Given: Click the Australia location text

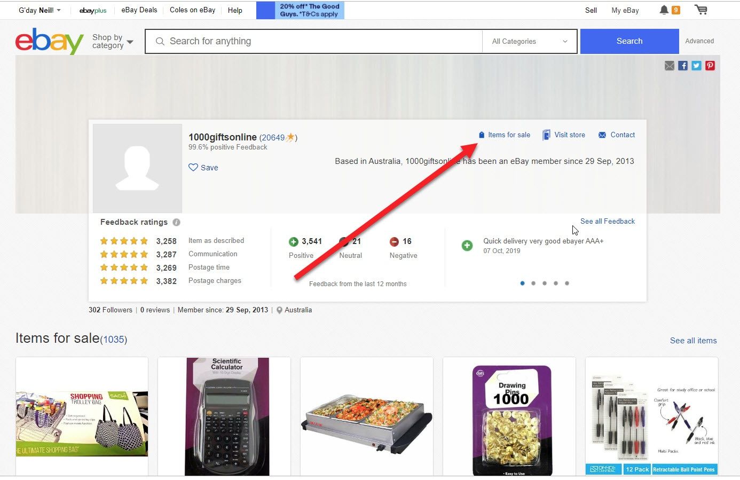Looking at the screenshot, I should [298, 310].
